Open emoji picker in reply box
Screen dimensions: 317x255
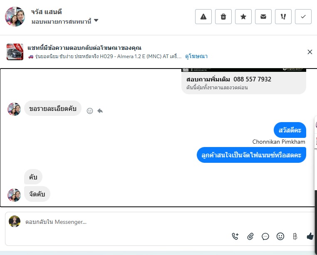pyautogui.click(x=280, y=236)
